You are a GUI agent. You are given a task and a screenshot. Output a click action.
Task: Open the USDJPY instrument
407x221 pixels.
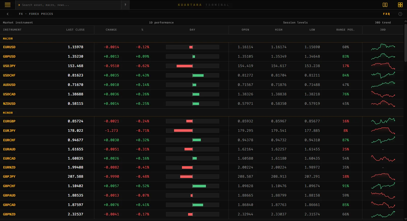pos(9,66)
